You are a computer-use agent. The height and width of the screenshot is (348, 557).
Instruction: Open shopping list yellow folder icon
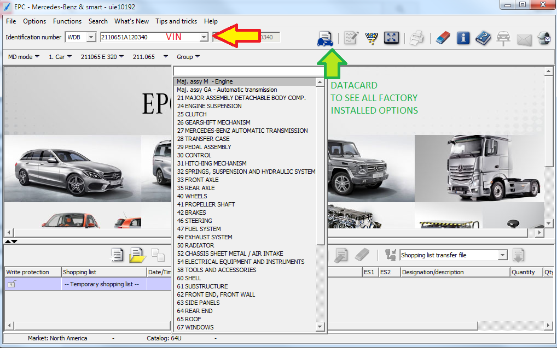click(x=137, y=255)
